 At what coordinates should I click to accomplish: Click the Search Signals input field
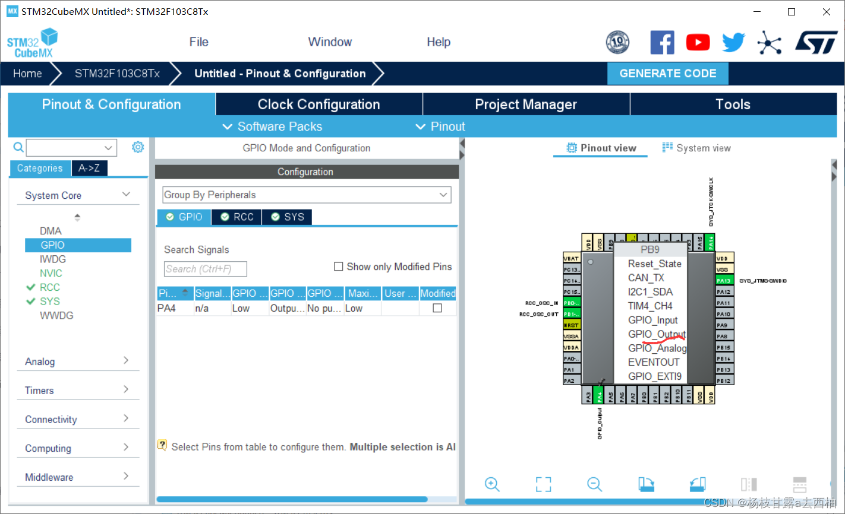point(205,269)
